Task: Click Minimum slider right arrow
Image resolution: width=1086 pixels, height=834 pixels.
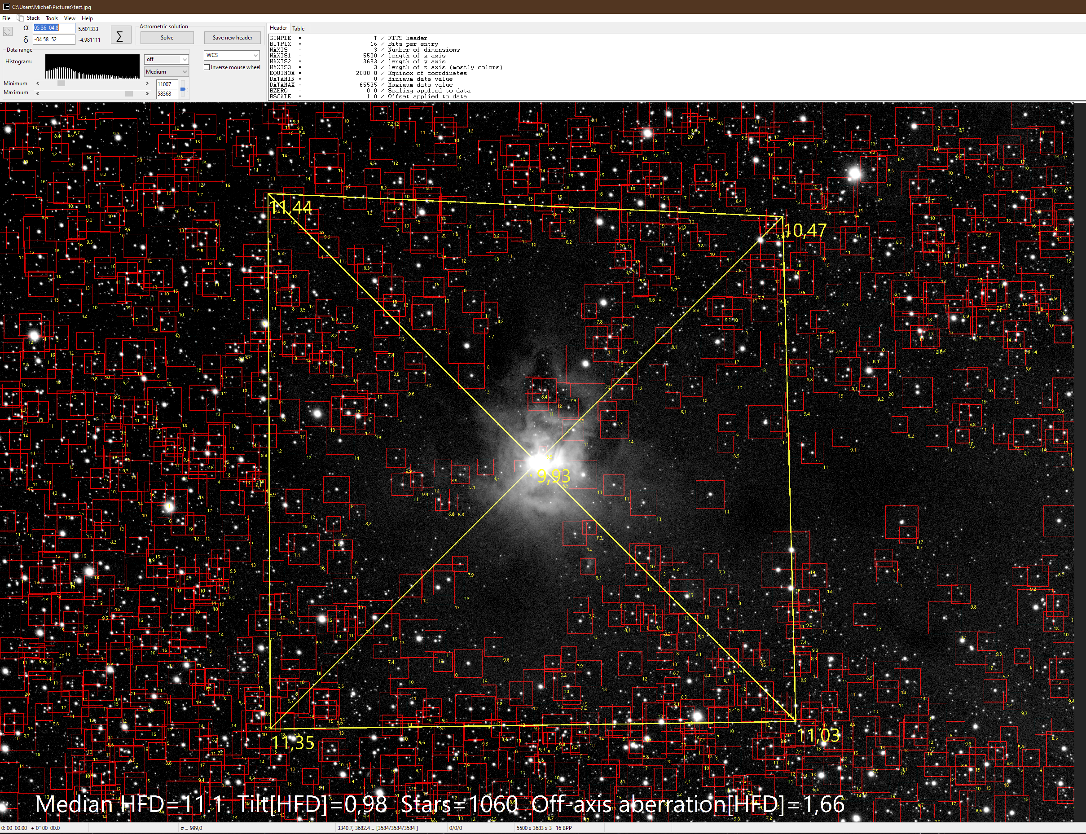Action: 147,83
